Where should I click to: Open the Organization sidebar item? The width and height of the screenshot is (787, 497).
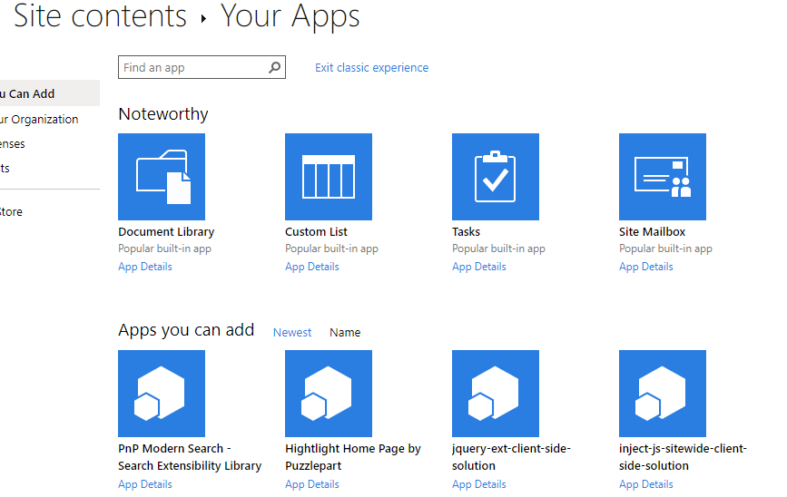pyautogui.click(x=39, y=120)
